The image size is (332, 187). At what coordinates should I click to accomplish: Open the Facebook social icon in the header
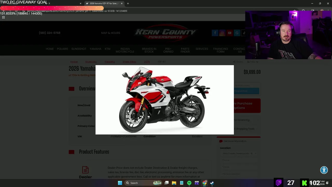click(215, 33)
